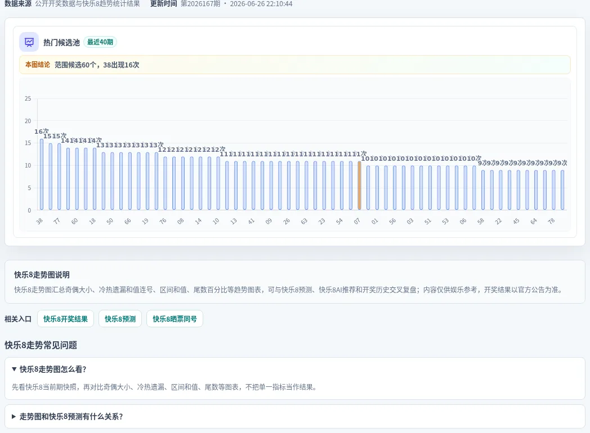Click the y-axis value 25

[x=28, y=98]
